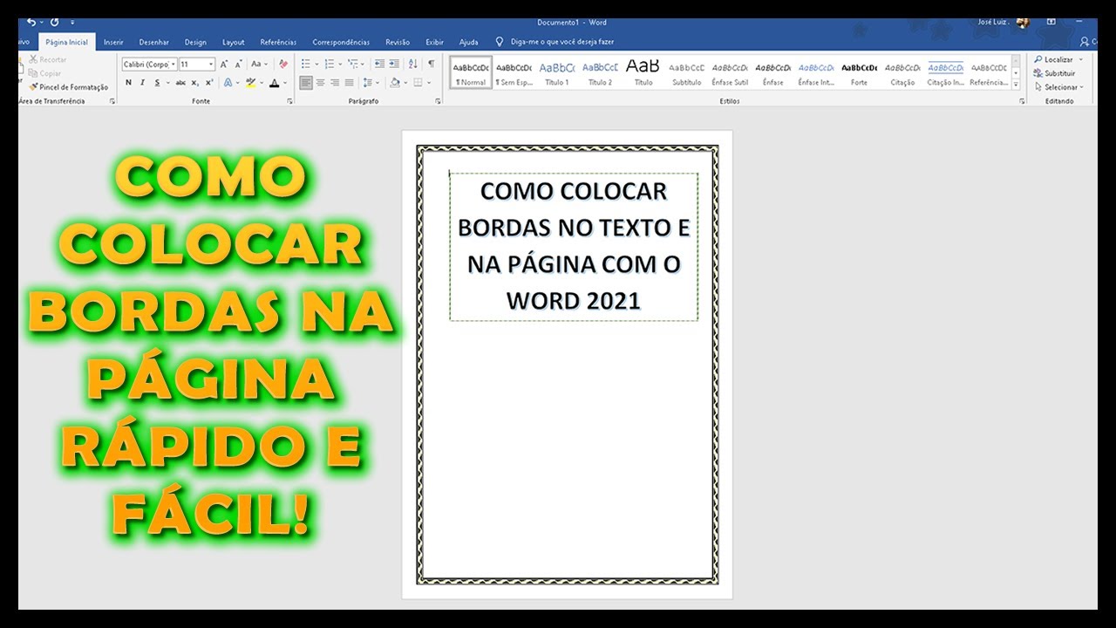The image size is (1116, 628).
Task: Expand the Styles gallery More arrow
Action: [x=1016, y=84]
